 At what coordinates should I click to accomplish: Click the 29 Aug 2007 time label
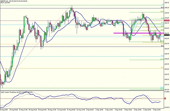(x=4, y=110)
